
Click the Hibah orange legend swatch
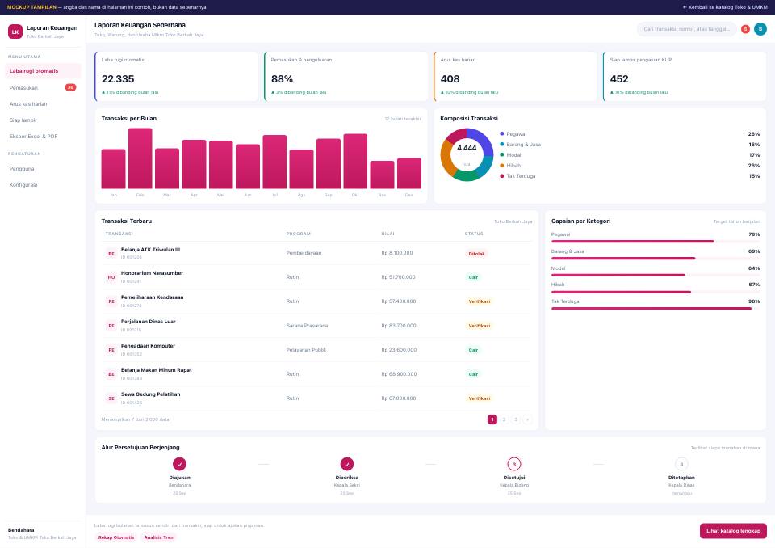click(501, 166)
